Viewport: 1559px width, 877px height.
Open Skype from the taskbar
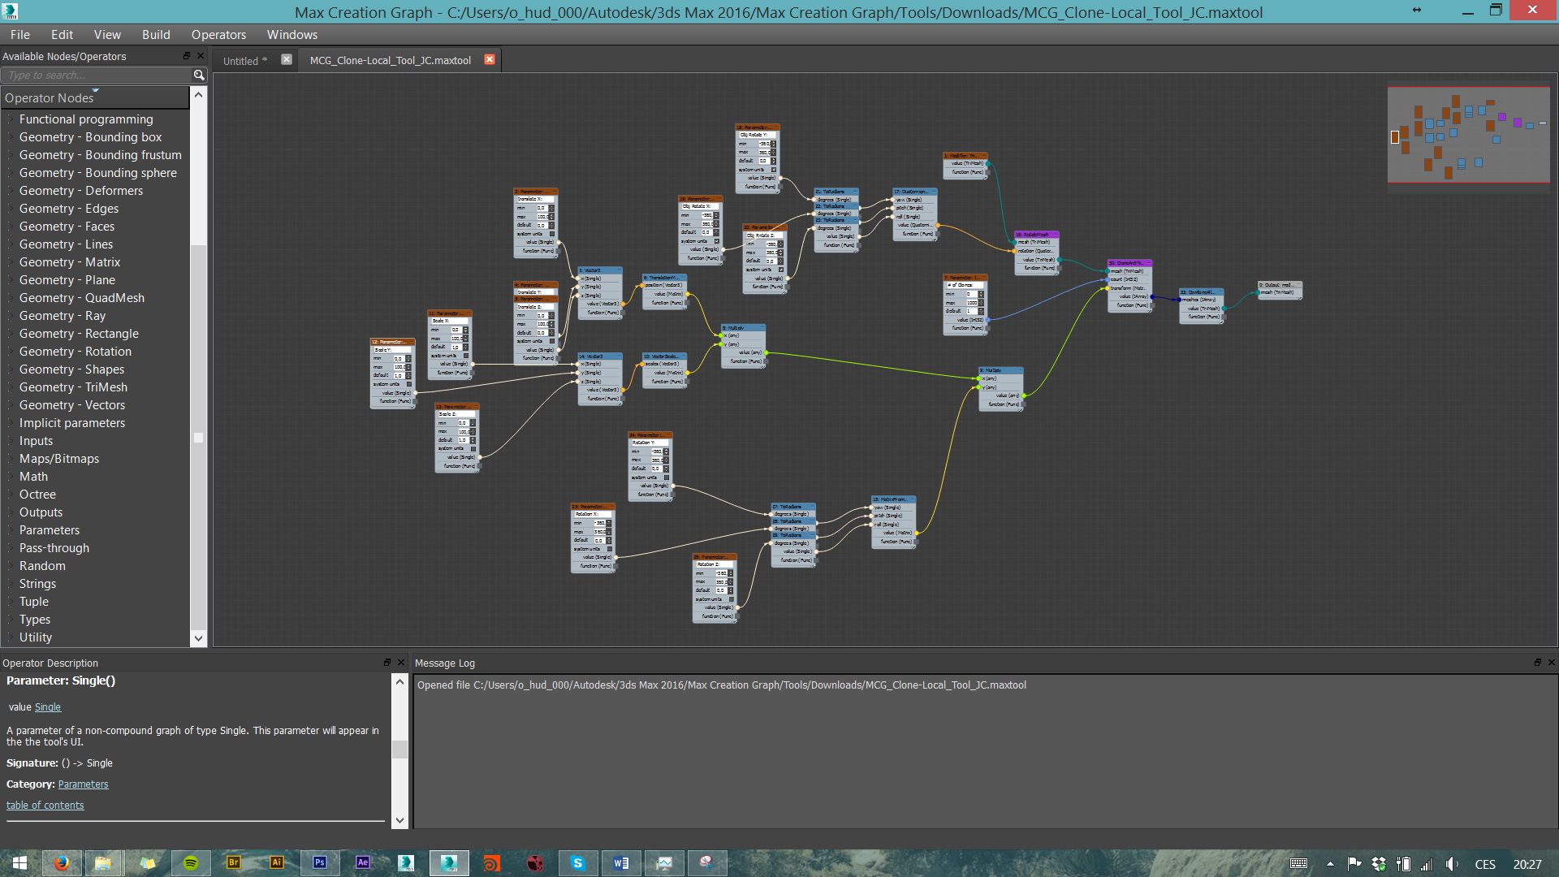(578, 862)
